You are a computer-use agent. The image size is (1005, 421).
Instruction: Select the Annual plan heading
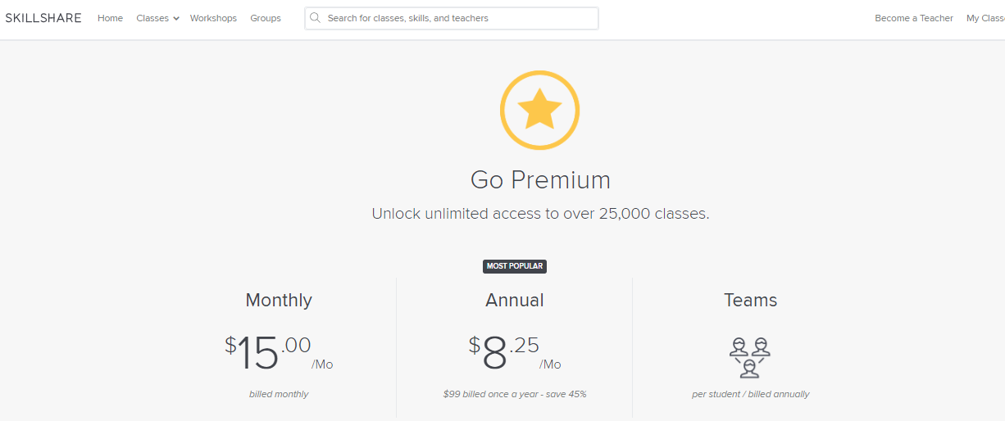514,301
